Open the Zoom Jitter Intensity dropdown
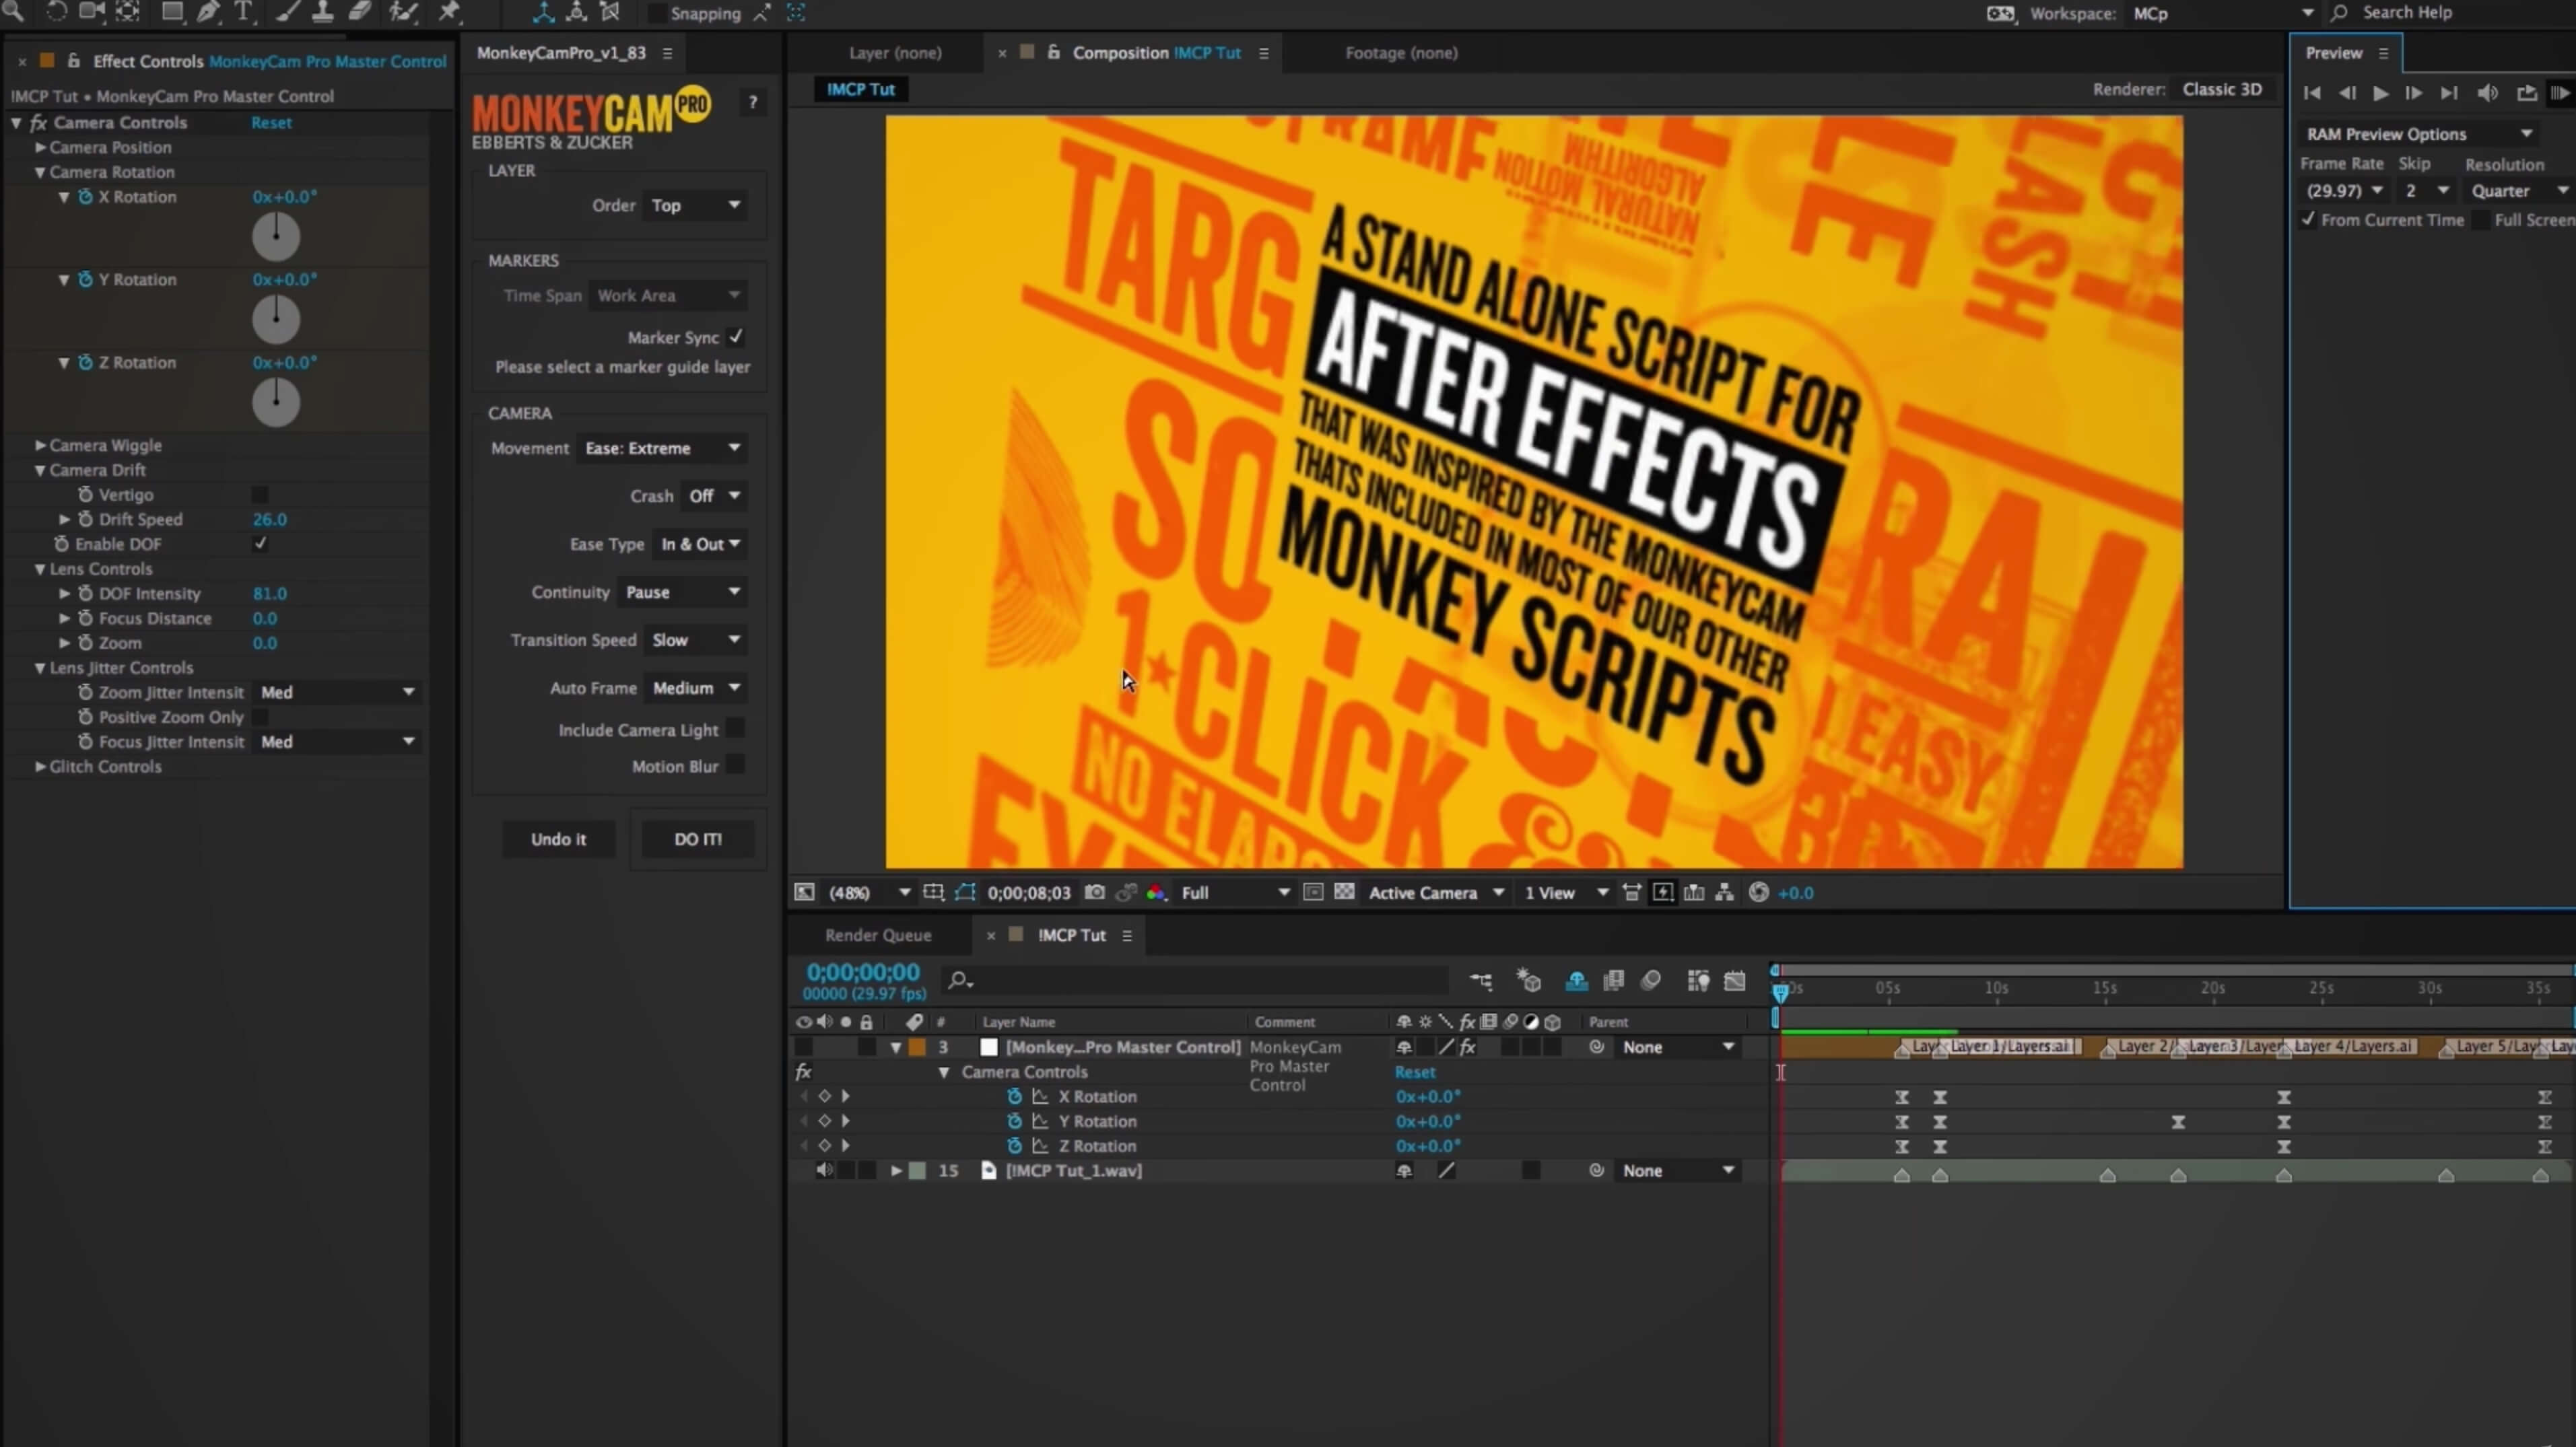The width and height of the screenshot is (2576, 1447). pos(337,691)
